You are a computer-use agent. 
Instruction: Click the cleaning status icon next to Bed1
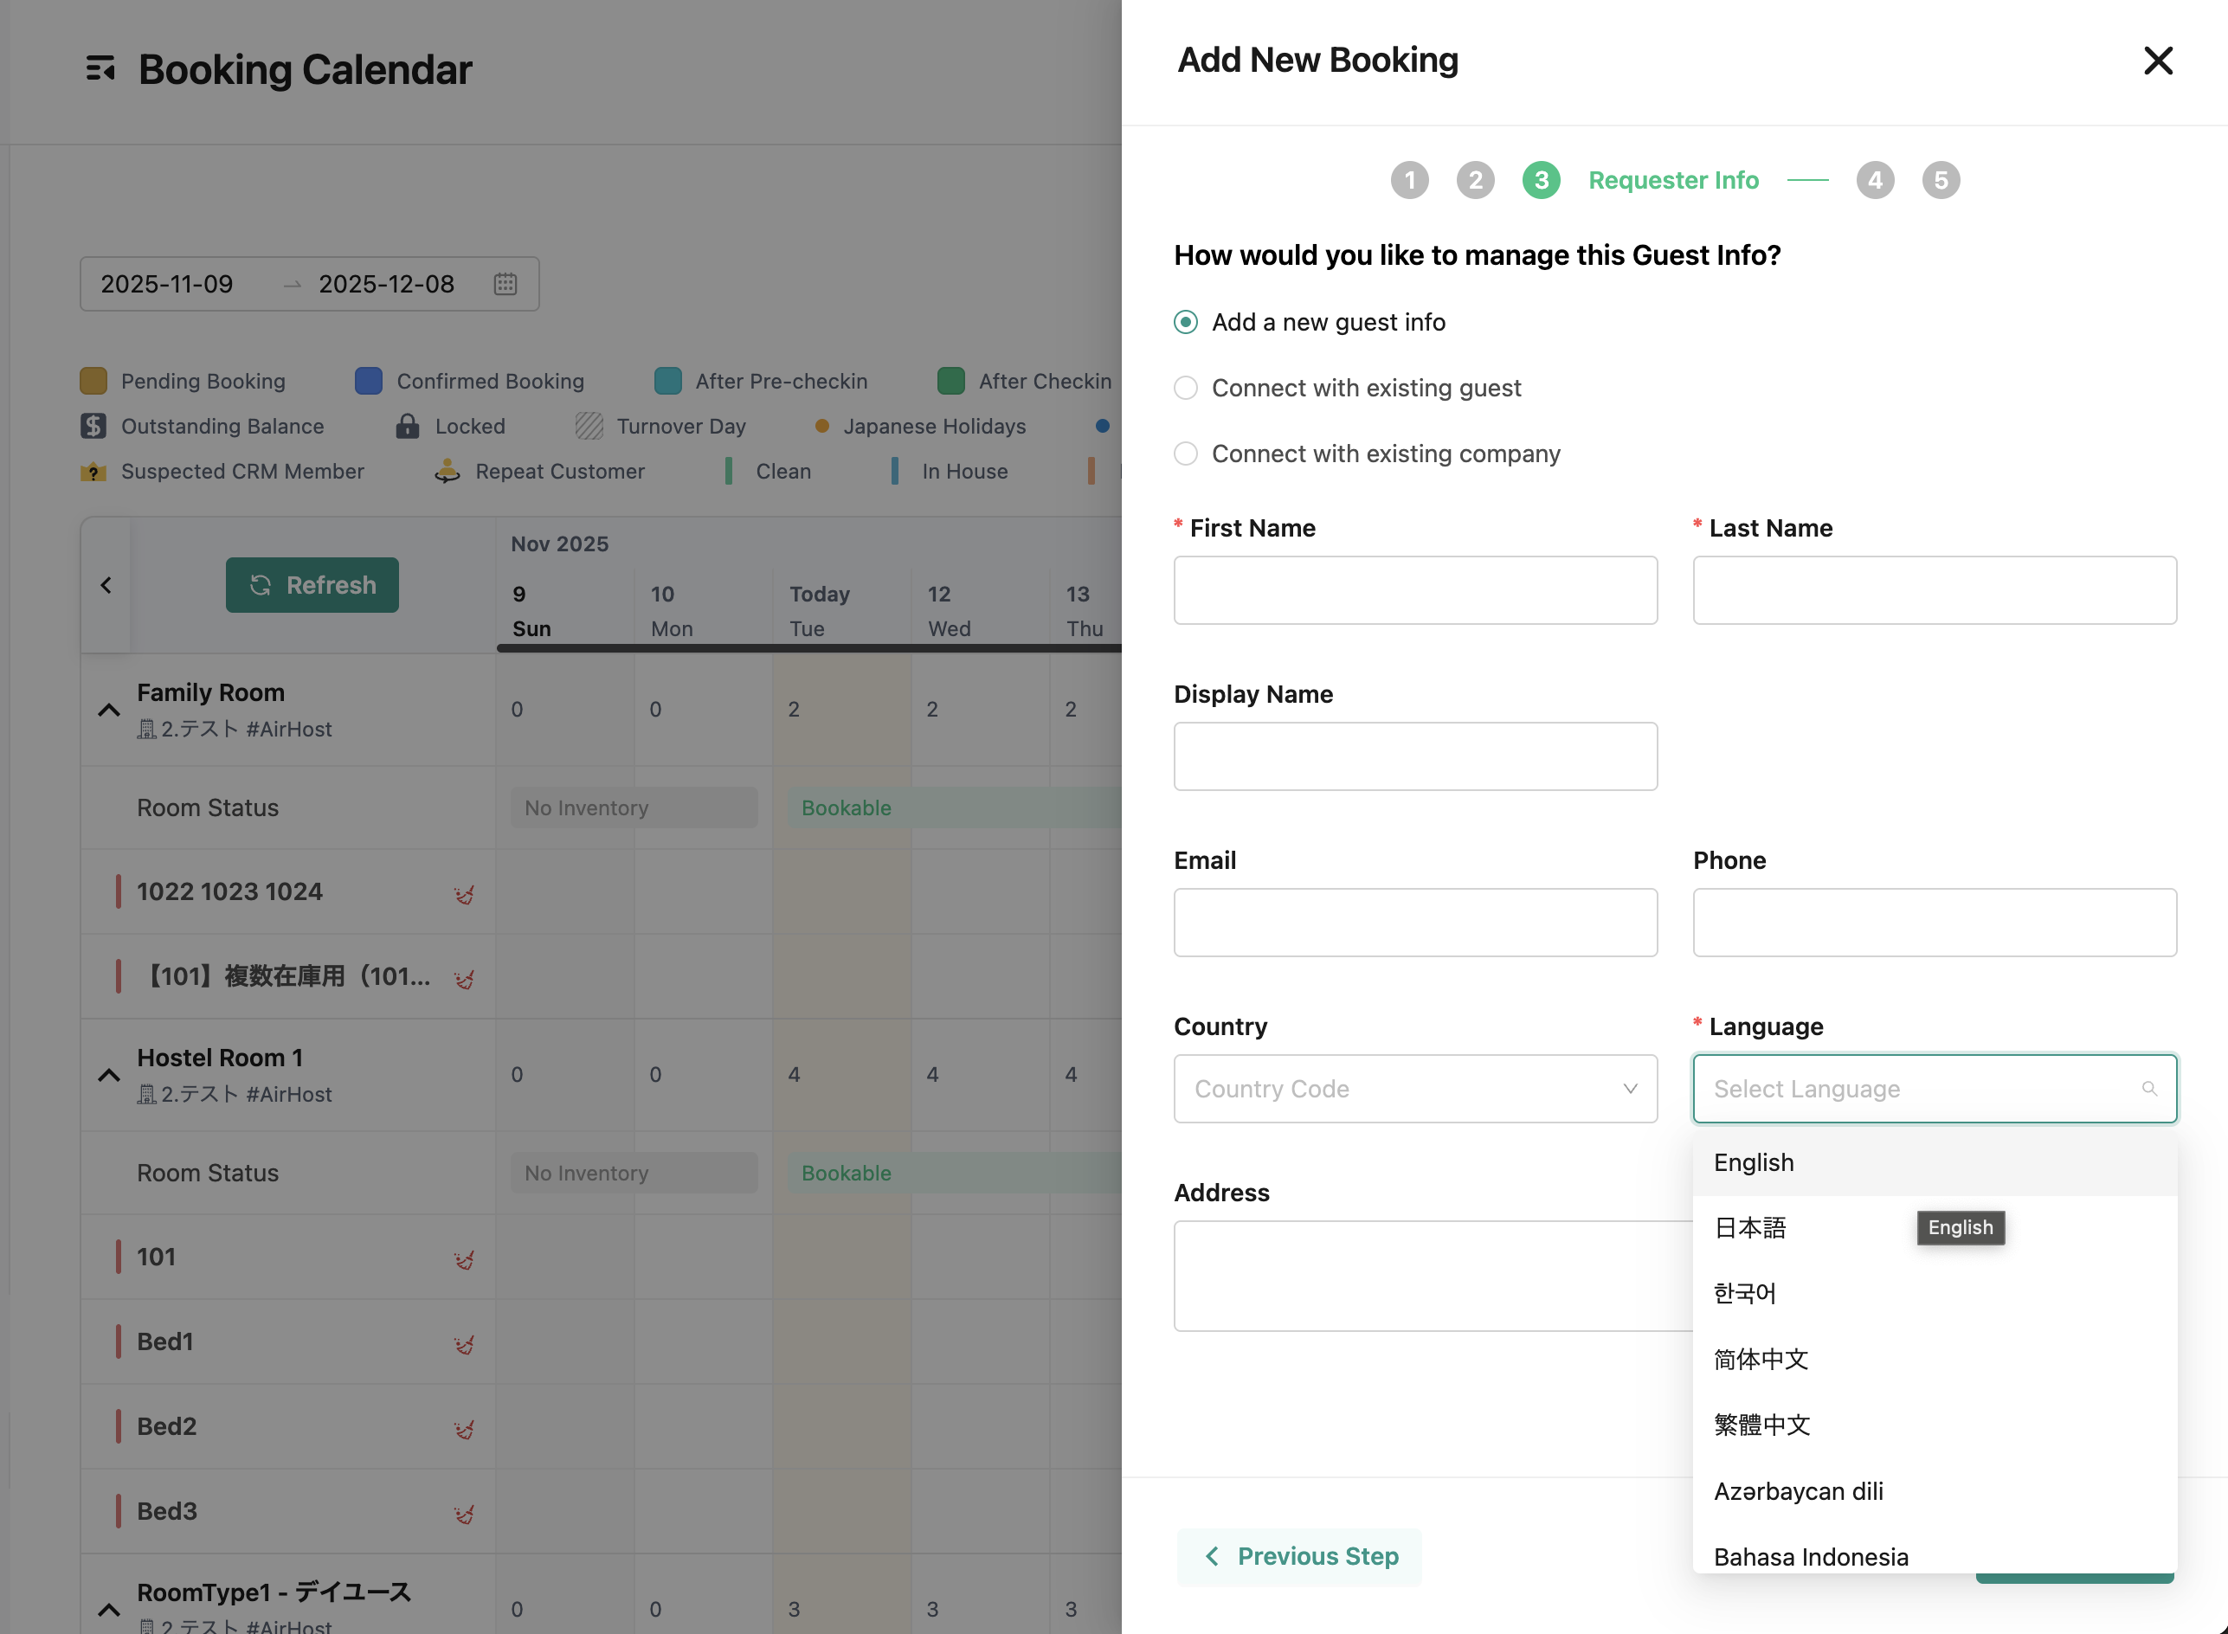[x=462, y=1343]
